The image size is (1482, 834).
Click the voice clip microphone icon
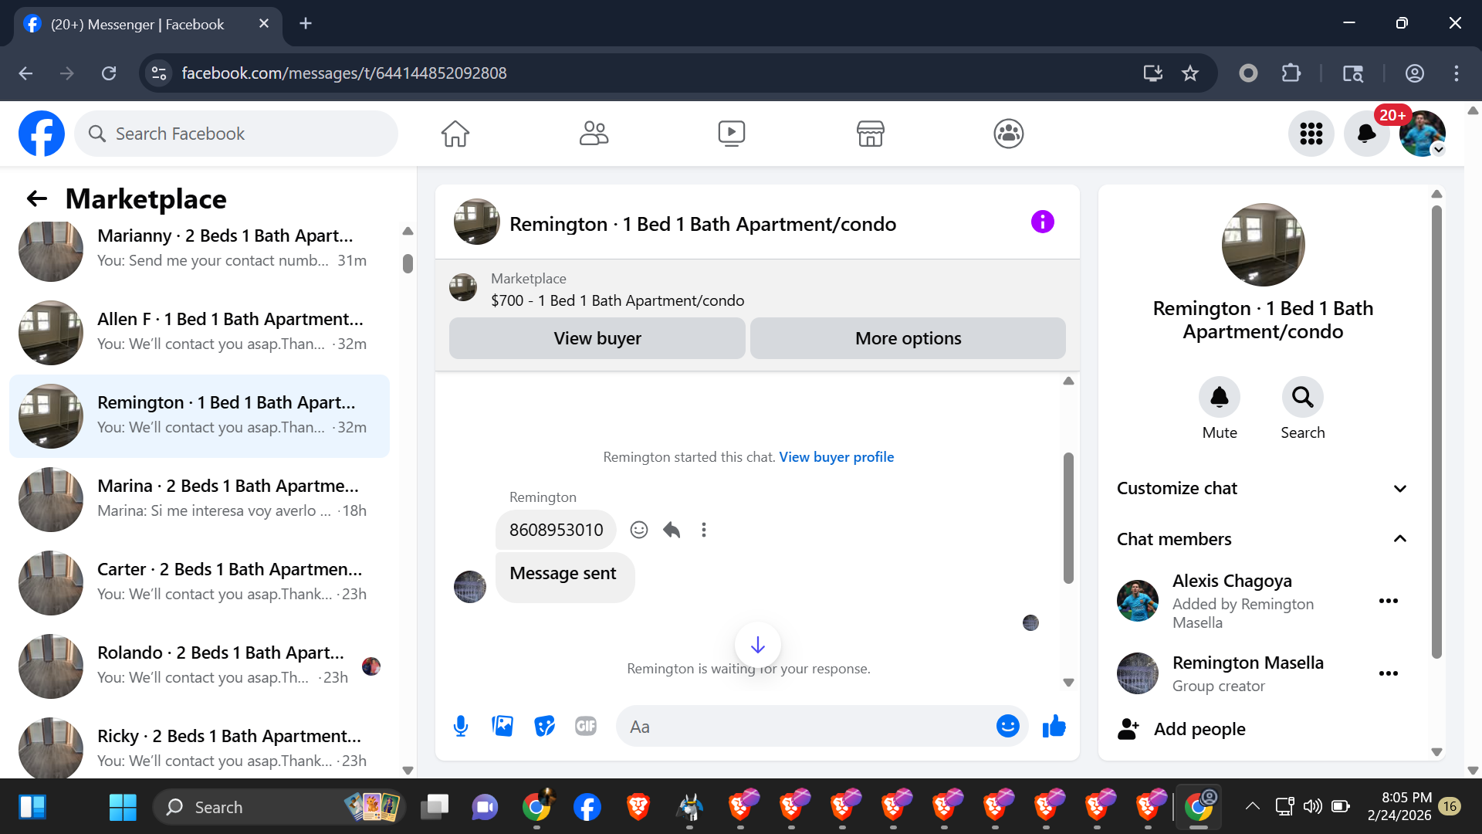coord(461,726)
